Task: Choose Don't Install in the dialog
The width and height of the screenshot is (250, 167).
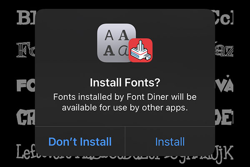Action: [80, 142]
